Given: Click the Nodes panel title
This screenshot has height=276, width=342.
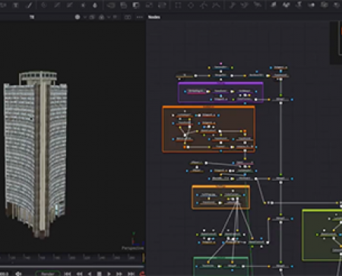Looking at the screenshot, I should coord(154,17).
